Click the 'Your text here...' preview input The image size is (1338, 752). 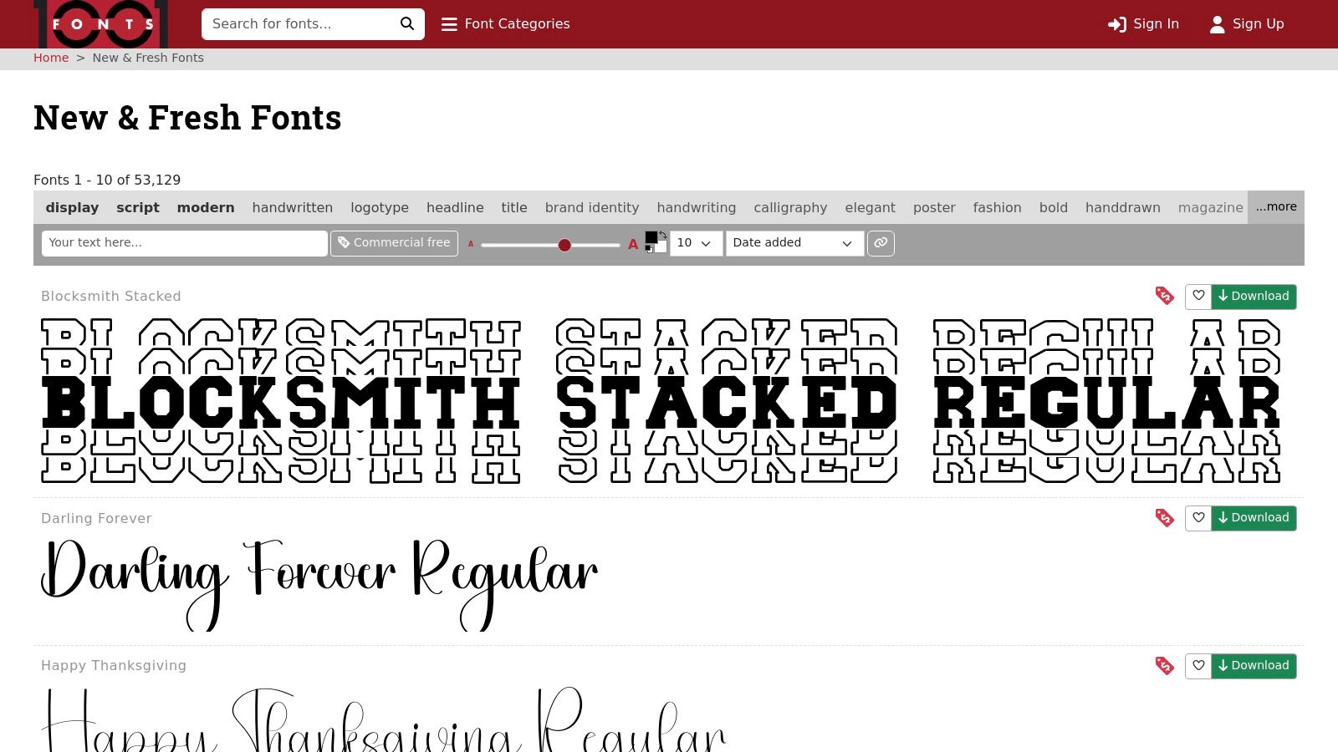[x=185, y=243]
